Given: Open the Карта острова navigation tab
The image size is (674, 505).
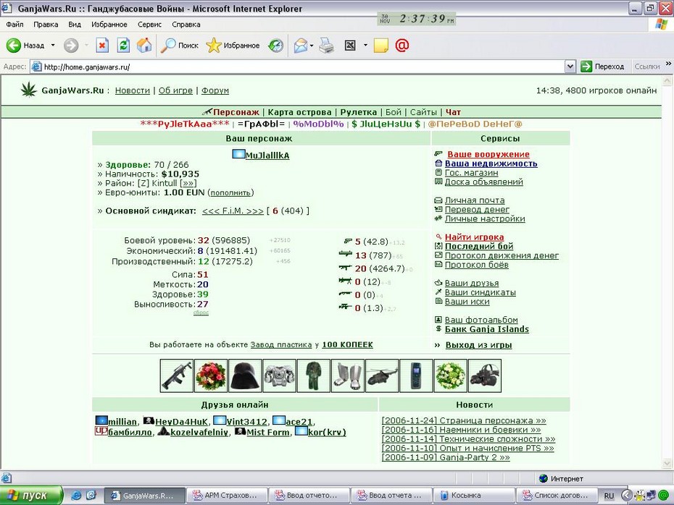Looking at the screenshot, I should click(x=299, y=112).
